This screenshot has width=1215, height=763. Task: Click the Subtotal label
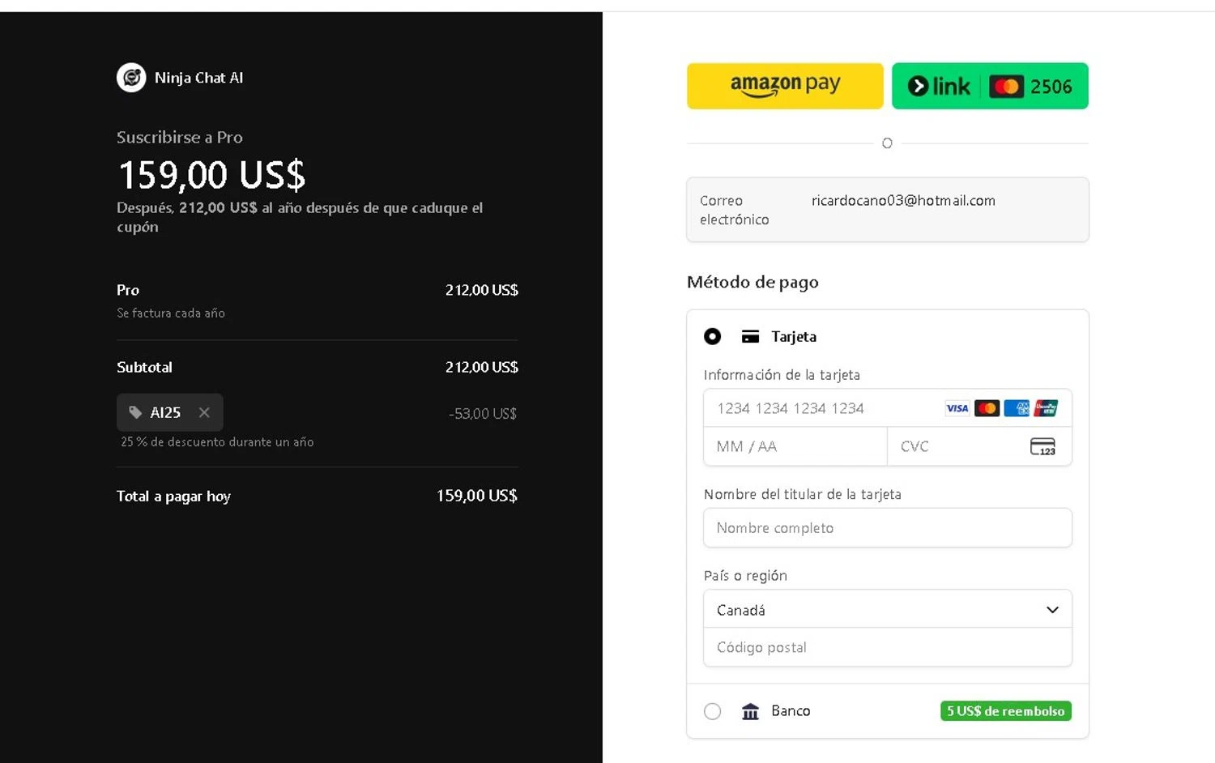tap(144, 367)
